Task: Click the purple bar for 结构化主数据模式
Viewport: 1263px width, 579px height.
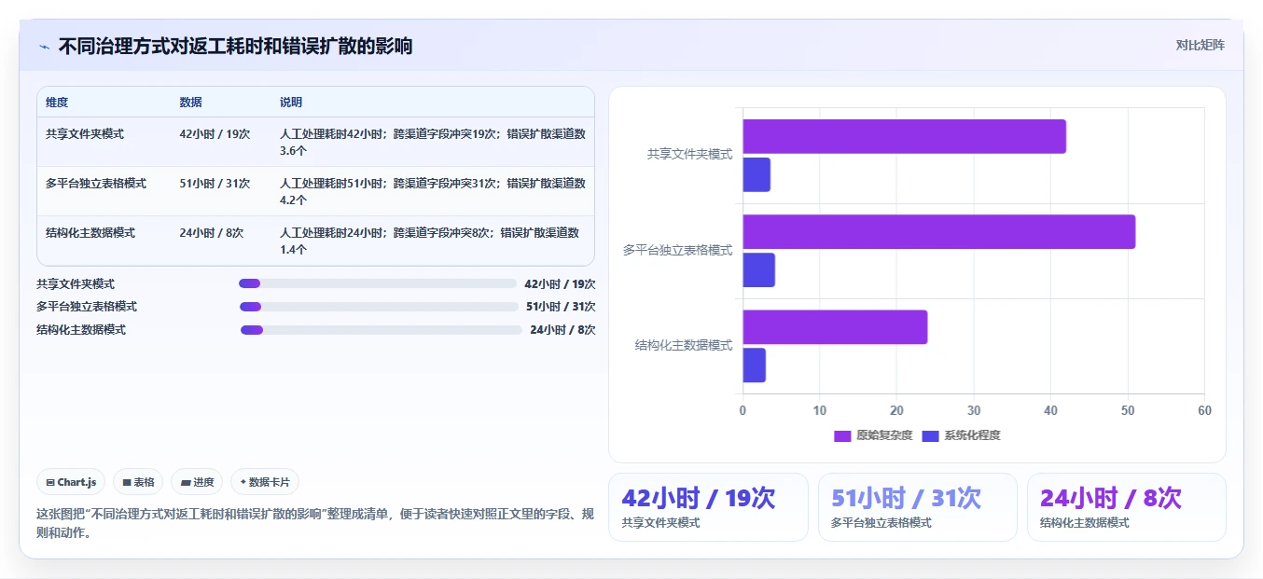Action: pyautogui.click(x=835, y=327)
